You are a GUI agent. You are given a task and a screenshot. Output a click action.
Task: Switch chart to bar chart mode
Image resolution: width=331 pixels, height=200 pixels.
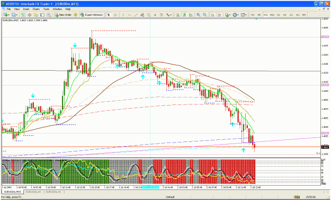178,15
